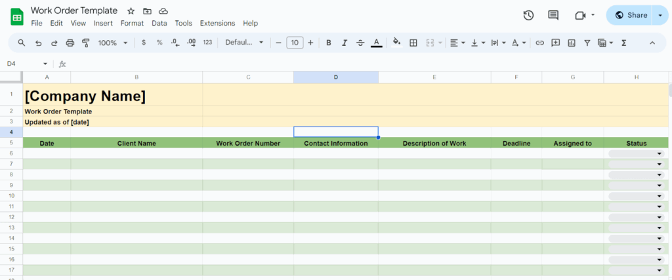Open the Name Box dropdown arrow

click(45, 64)
